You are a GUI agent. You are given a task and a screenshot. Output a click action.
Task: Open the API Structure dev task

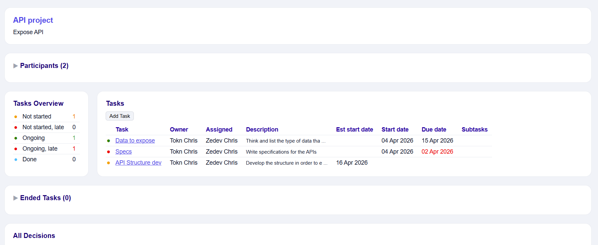coord(138,163)
